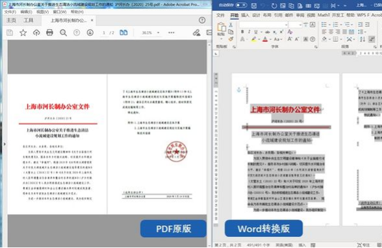Expand the Acrobat zoom percentage dropdown

tap(159, 32)
